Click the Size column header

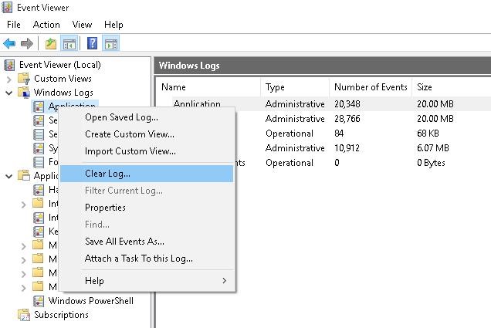[425, 87]
